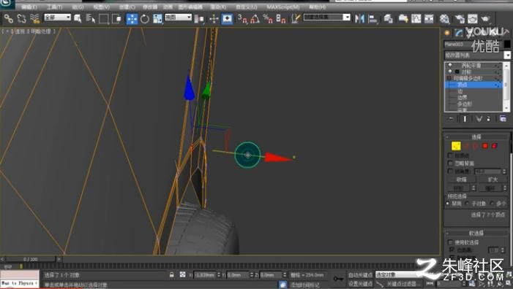Activate Vertex sub-object yellow icon

coord(456,146)
